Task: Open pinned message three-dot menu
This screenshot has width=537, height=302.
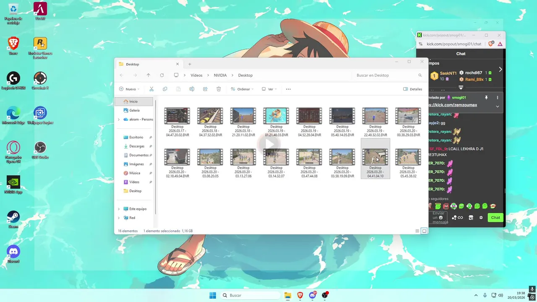Action: (498, 97)
